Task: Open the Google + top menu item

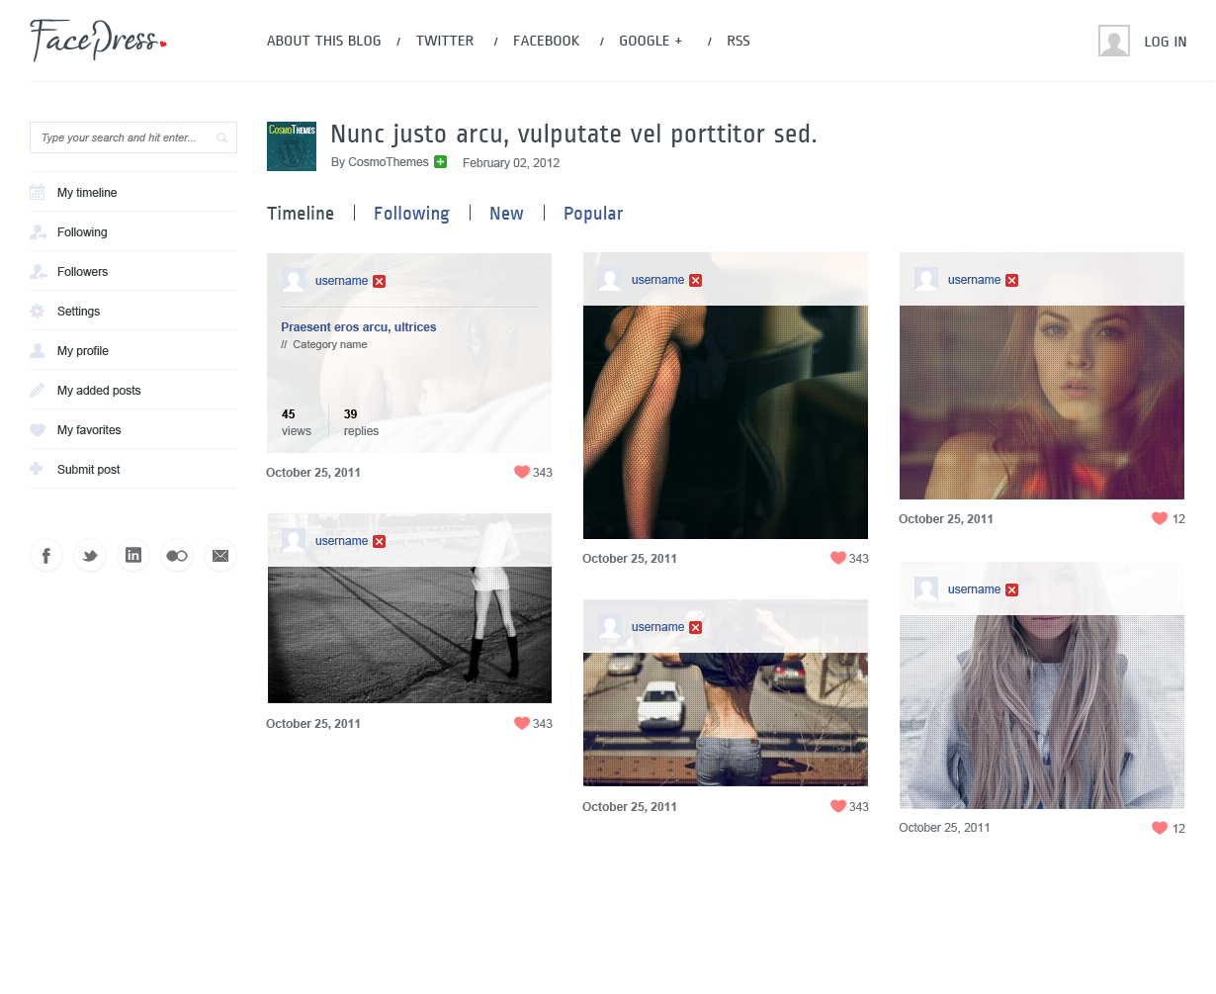Action: click(651, 41)
